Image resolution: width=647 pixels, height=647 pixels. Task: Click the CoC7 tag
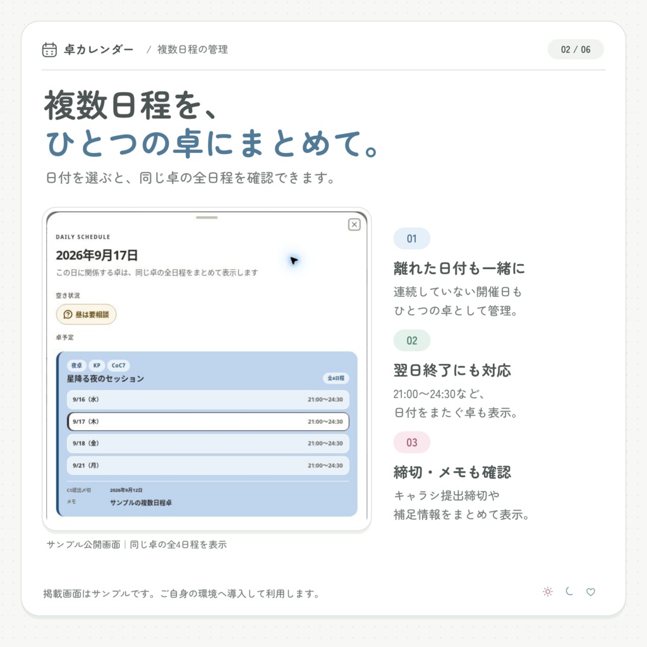(x=118, y=365)
